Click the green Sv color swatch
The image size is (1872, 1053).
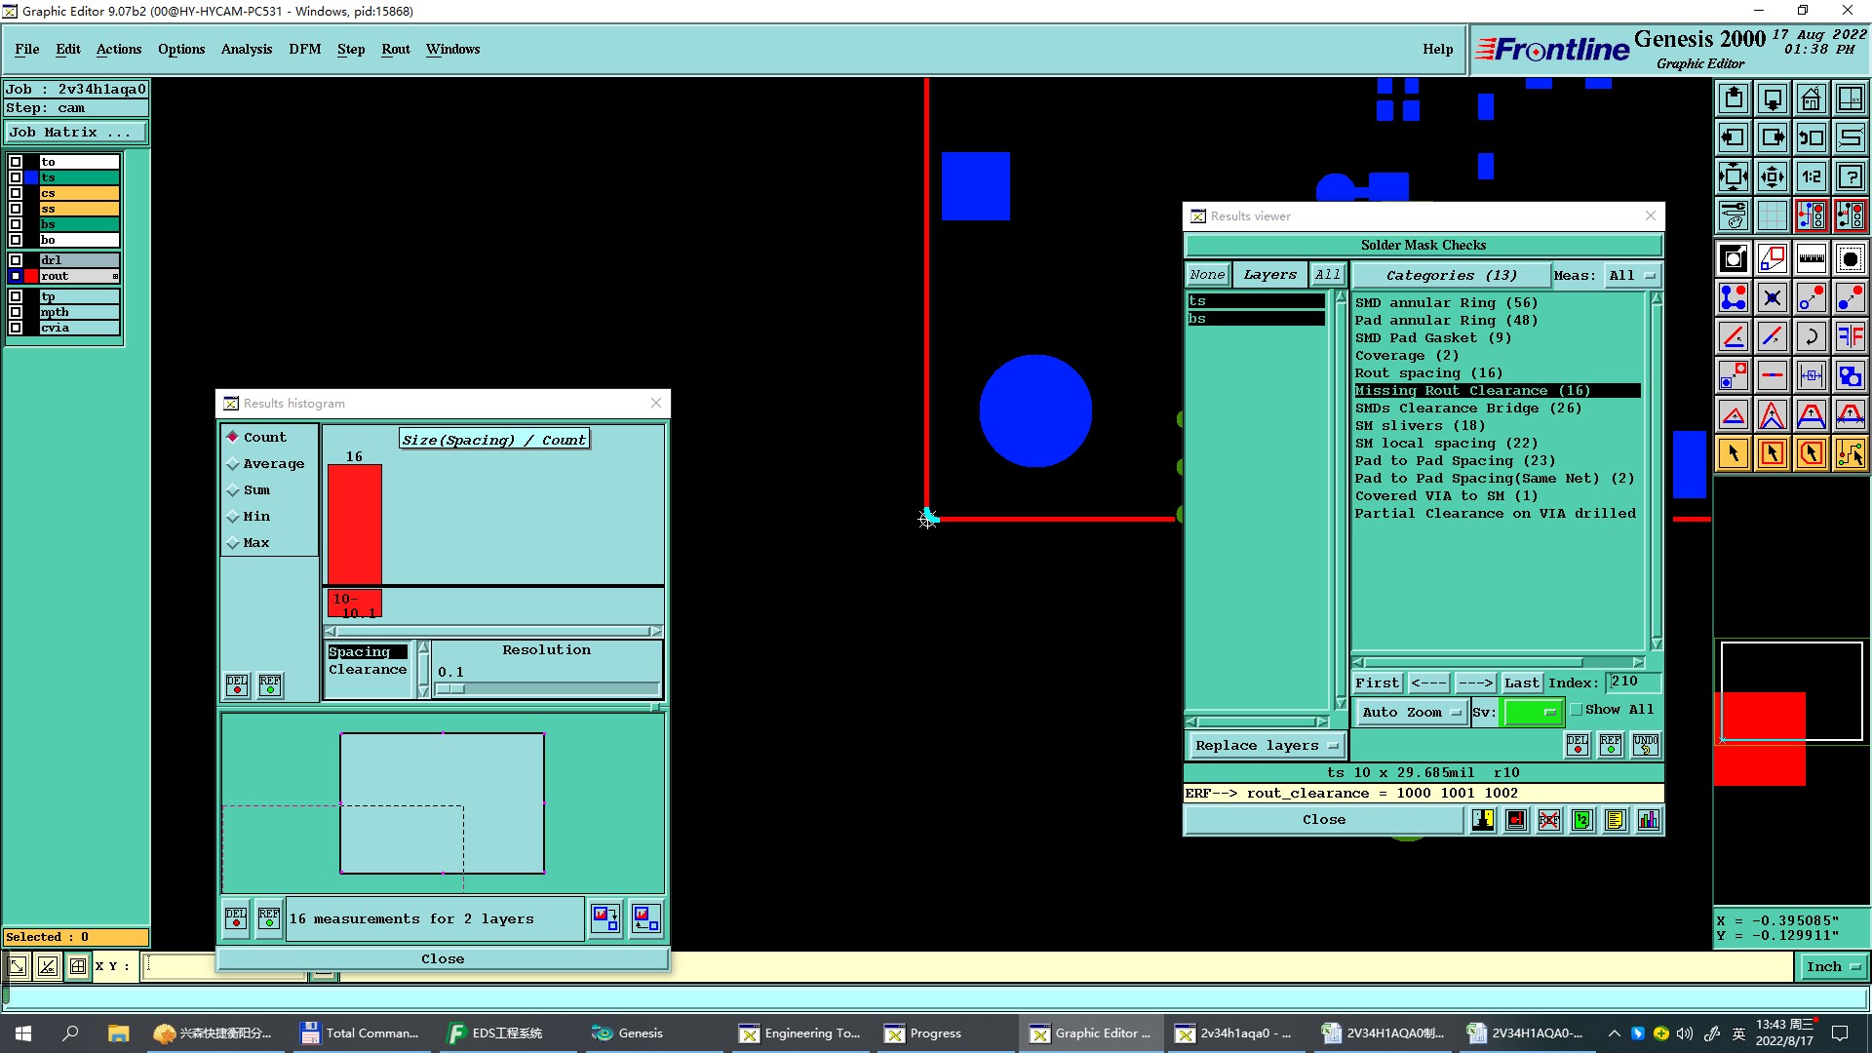(1532, 713)
